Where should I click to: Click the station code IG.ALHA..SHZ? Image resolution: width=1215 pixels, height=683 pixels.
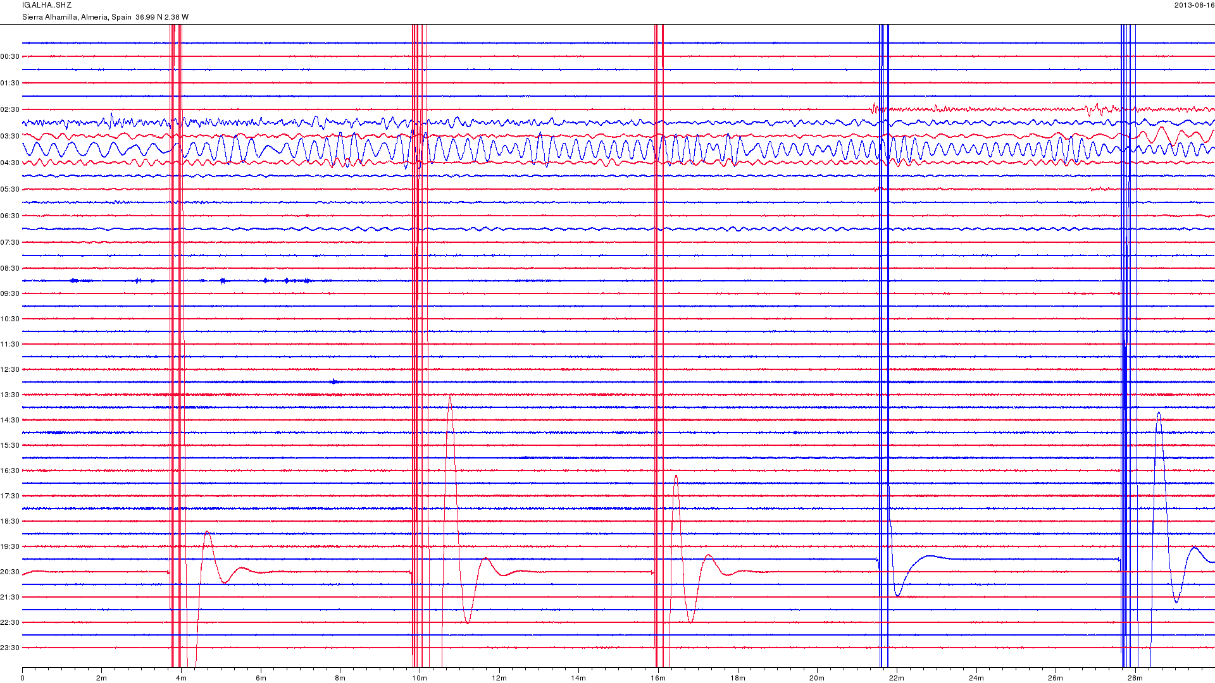tap(47, 5)
